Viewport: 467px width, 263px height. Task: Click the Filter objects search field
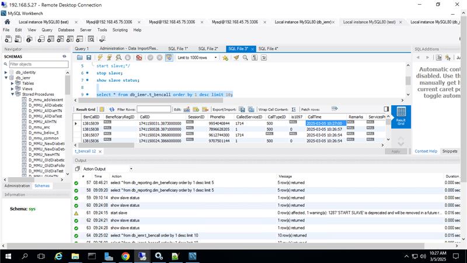39,64
